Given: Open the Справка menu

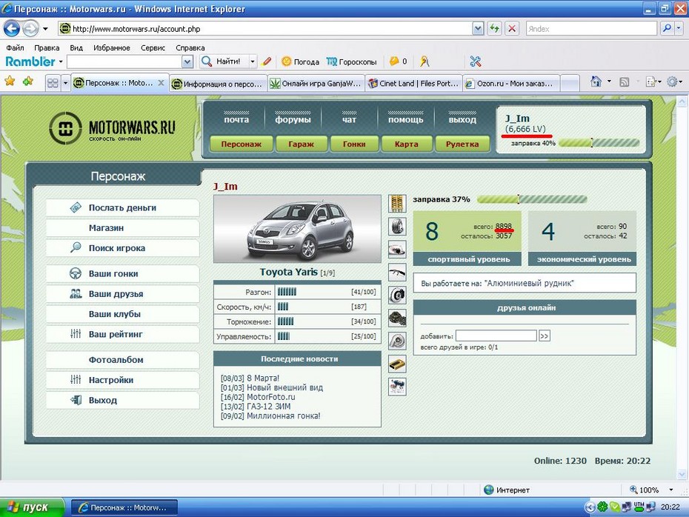Looking at the screenshot, I should point(190,48).
